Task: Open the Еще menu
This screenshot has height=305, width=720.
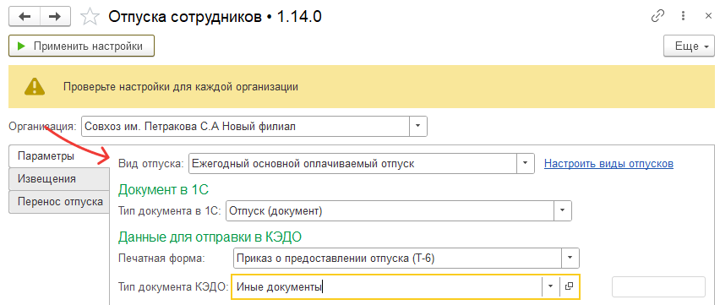Action: coord(689,46)
